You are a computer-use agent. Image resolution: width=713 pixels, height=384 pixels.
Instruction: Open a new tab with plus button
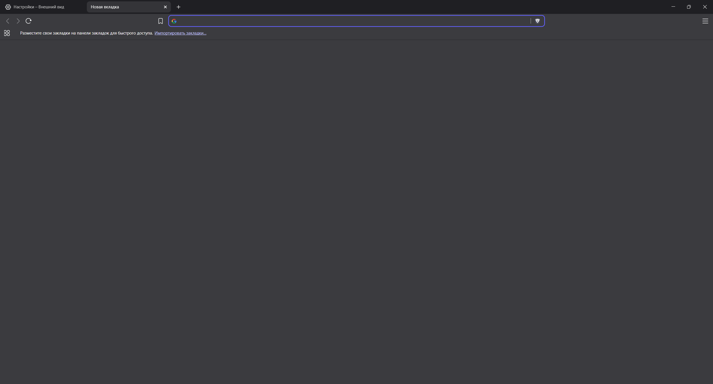click(x=178, y=7)
